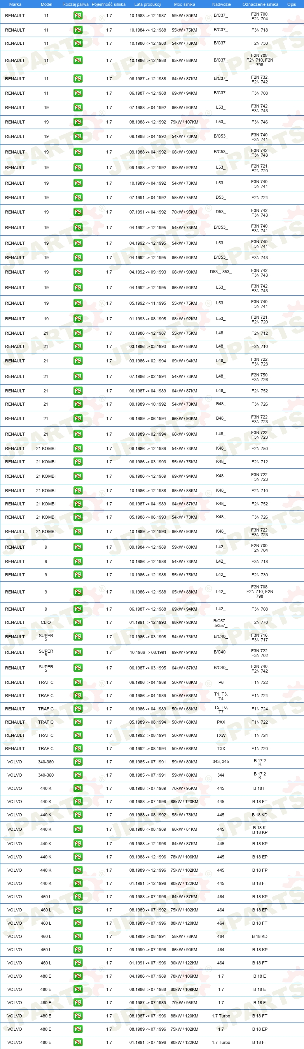Select the 01.1993 -> 08.1995 date cell
The height and width of the screenshot is (1049, 304).
point(148,319)
